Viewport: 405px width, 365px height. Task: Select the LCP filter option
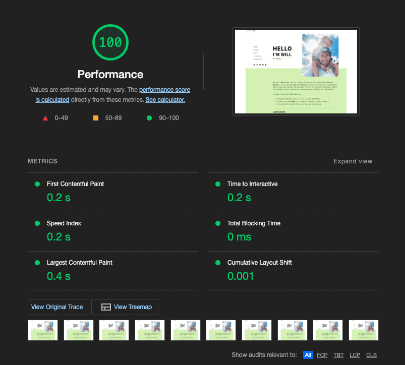point(355,355)
